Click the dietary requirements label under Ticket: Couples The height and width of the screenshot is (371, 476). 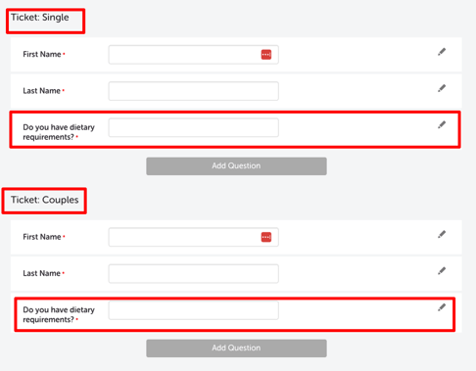[x=59, y=314]
